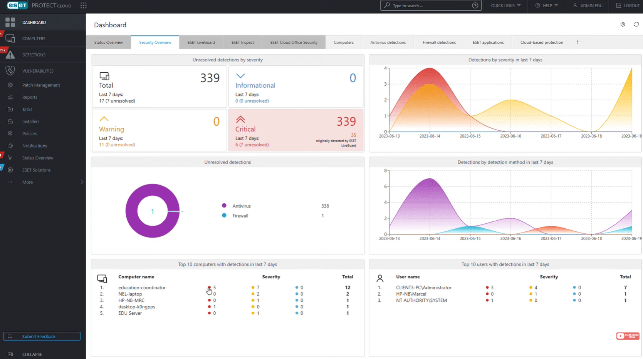Viewport: 643px width, 359px height.
Task: Click the Patch Management sidebar icon
Action: 10,85
